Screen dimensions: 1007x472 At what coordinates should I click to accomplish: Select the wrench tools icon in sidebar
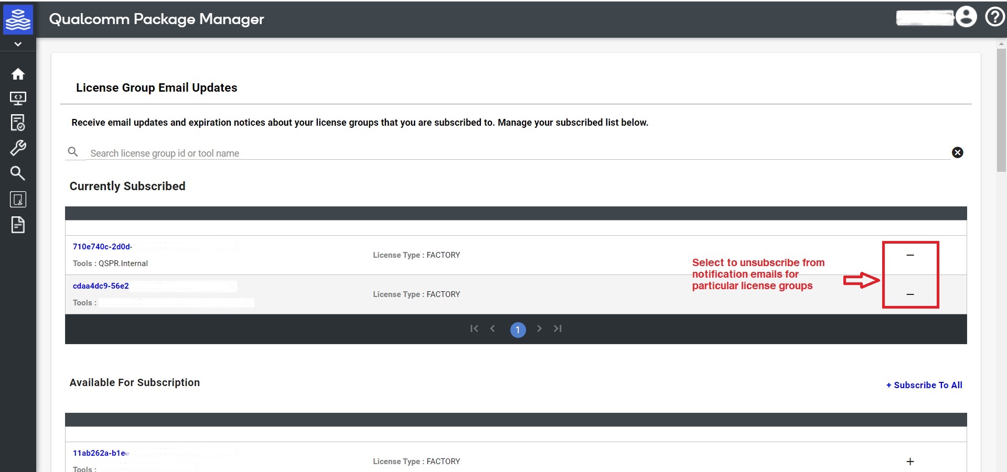tap(18, 148)
